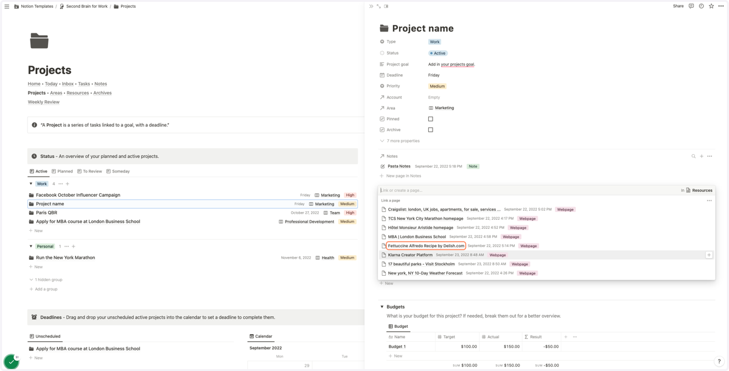Screen dimensions: 729x371
Task: Switch to the Someday tab
Action: 118,171
